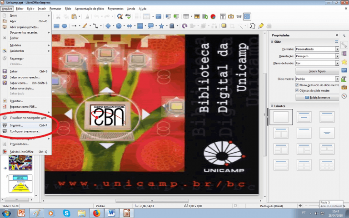
Task: Toggle Objetos do slide mestre checkbox
Action: [x=298, y=90]
